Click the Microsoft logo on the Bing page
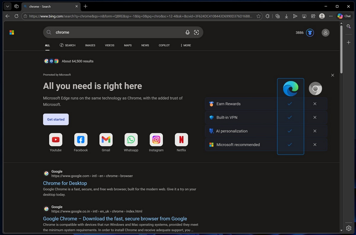Screen dimensions: 356x235 click(x=12, y=32)
